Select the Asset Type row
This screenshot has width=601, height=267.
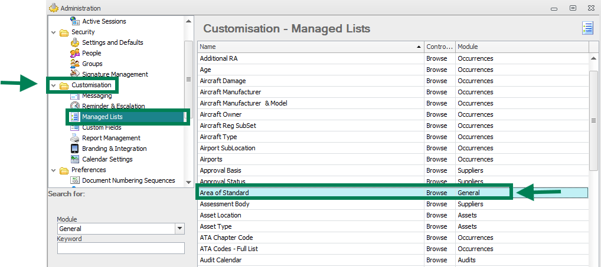[x=393, y=226]
